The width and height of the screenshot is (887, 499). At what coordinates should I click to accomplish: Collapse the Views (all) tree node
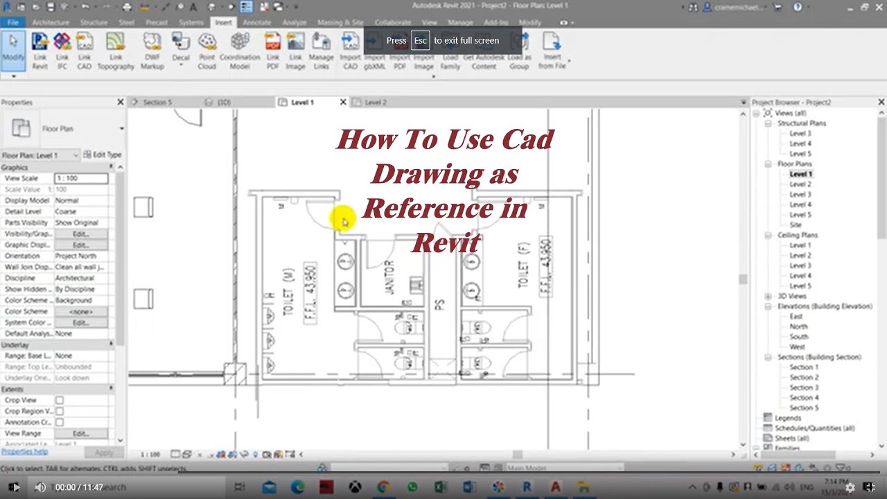point(757,113)
